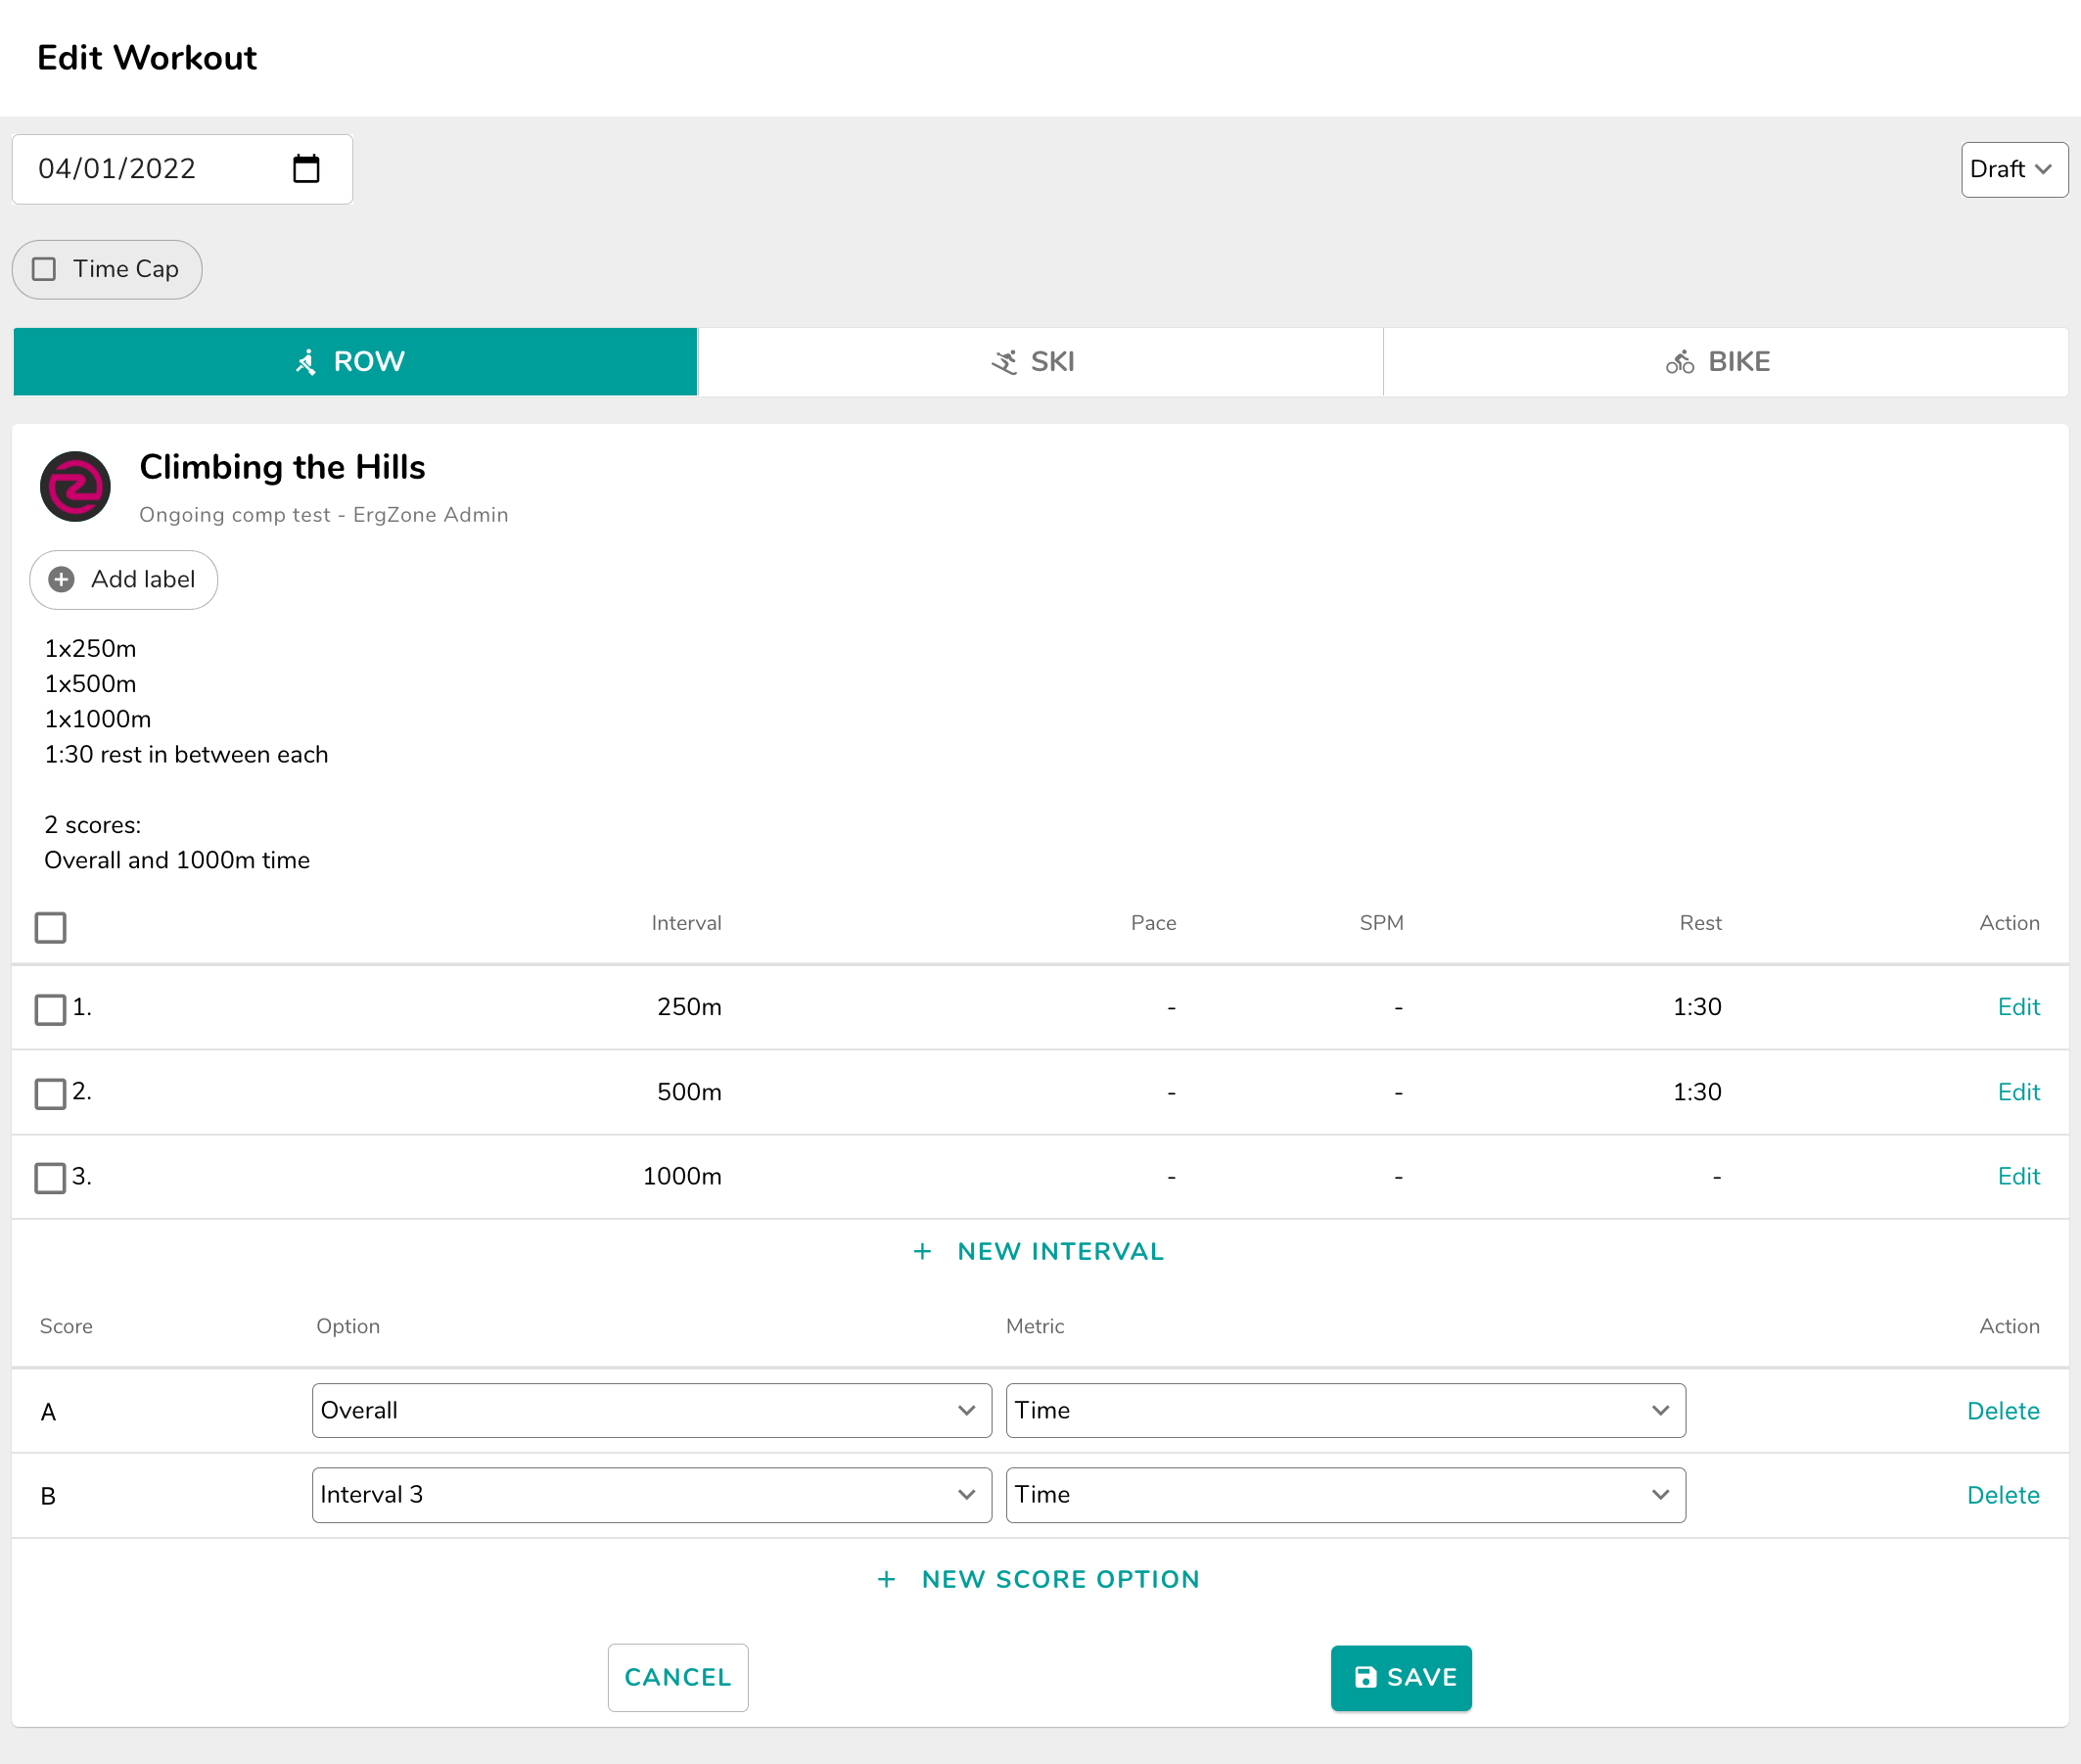
Task: Click the calendar icon in date field
Action: click(x=306, y=169)
